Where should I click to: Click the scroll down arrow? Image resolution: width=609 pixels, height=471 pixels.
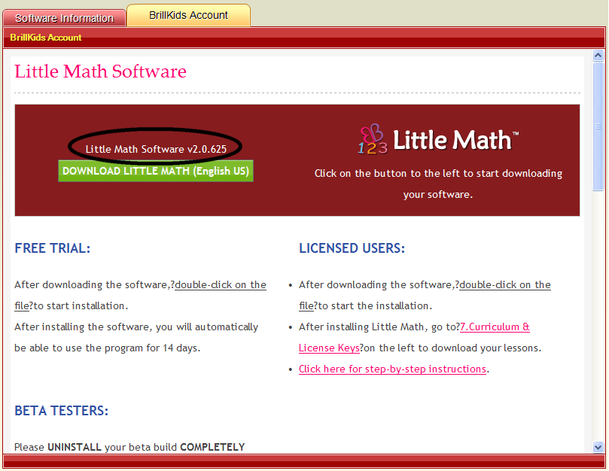click(598, 447)
